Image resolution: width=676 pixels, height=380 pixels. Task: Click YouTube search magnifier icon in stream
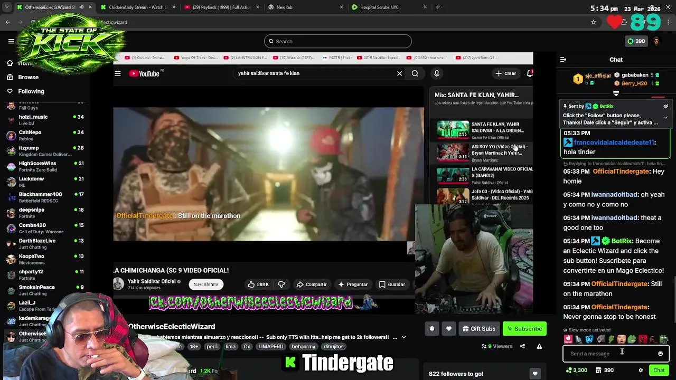click(x=415, y=73)
